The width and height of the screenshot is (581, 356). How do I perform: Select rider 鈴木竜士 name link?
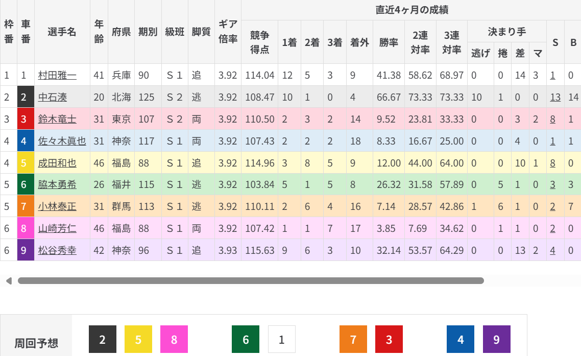point(57,119)
